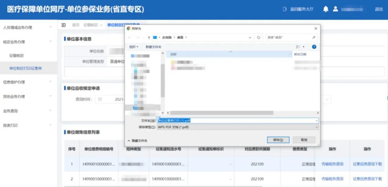388x187 pixels.
Task: Click the refresh button beside address bar
Action: [x=259, y=37]
